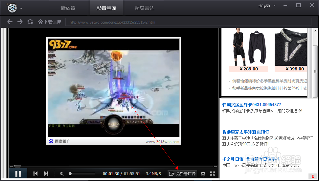Open the player logo main menu

pos(12,8)
